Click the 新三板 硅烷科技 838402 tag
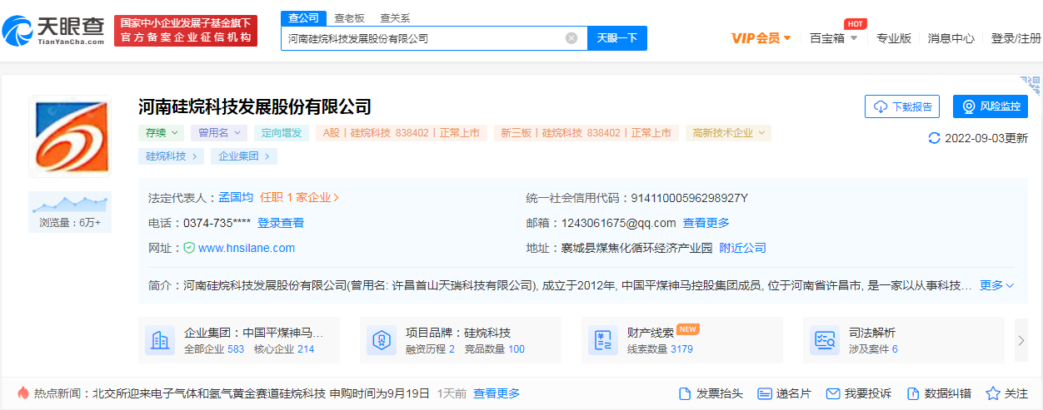This screenshot has height=410, width=1043. coord(586,132)
